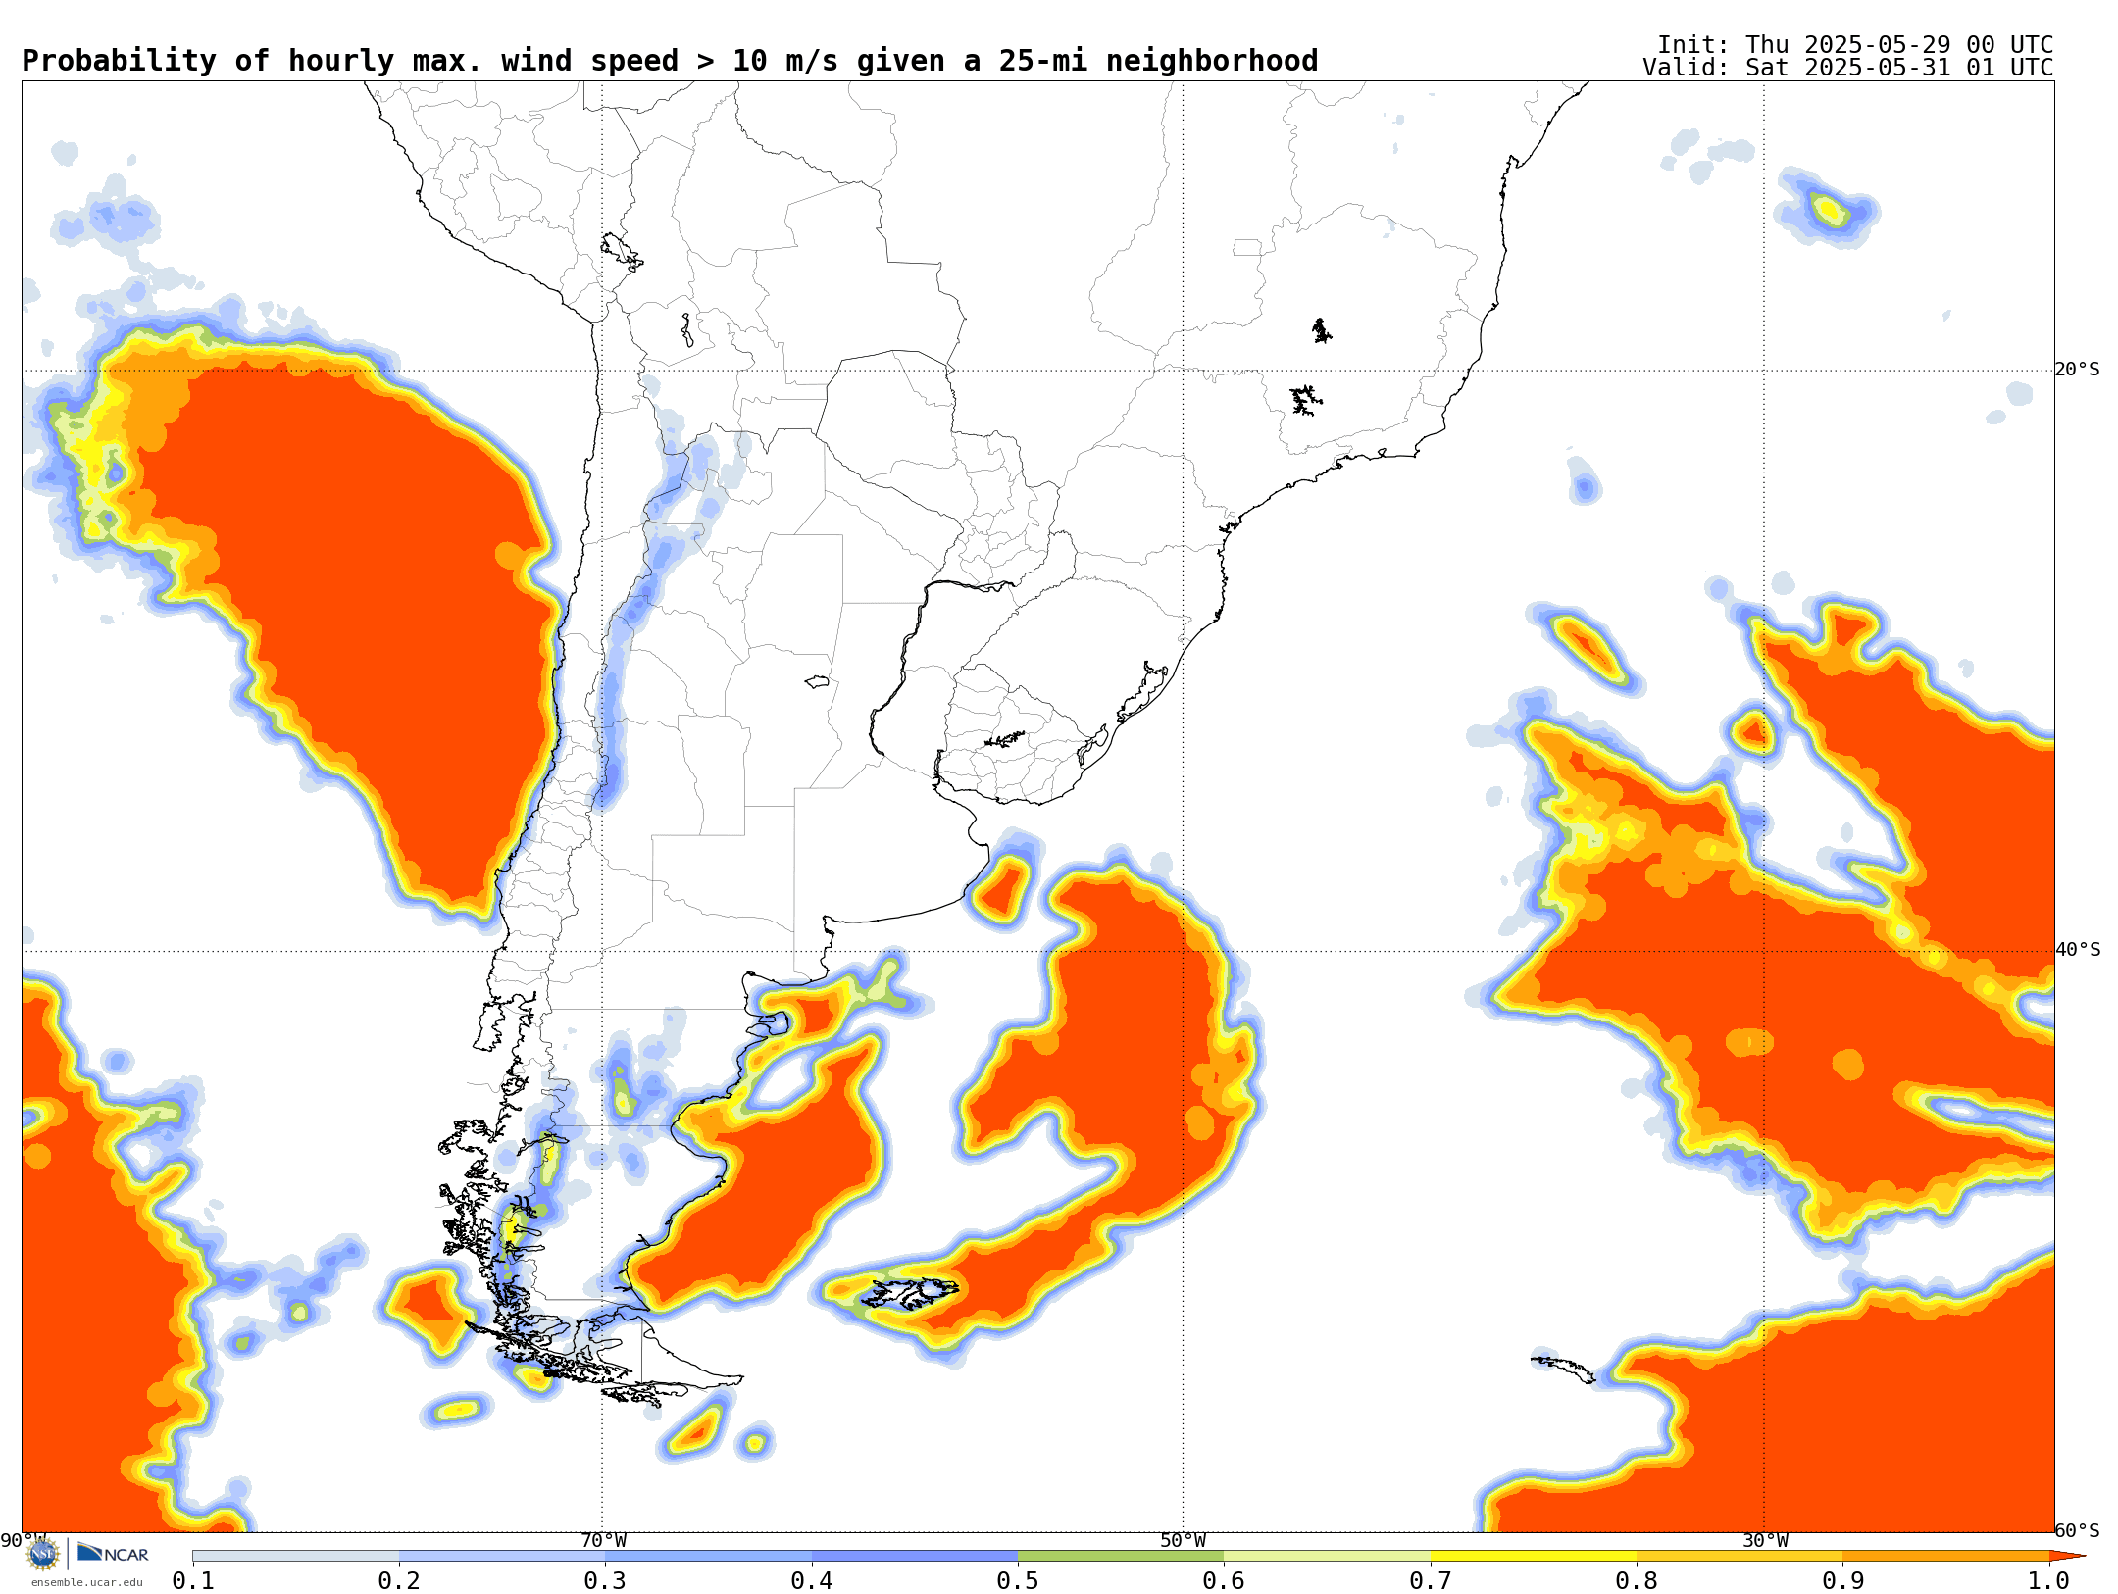This screenshot has height=1594, width=2118.
Task: Click the Falkland Islands outline on the map
Action: click(910, 1293)
